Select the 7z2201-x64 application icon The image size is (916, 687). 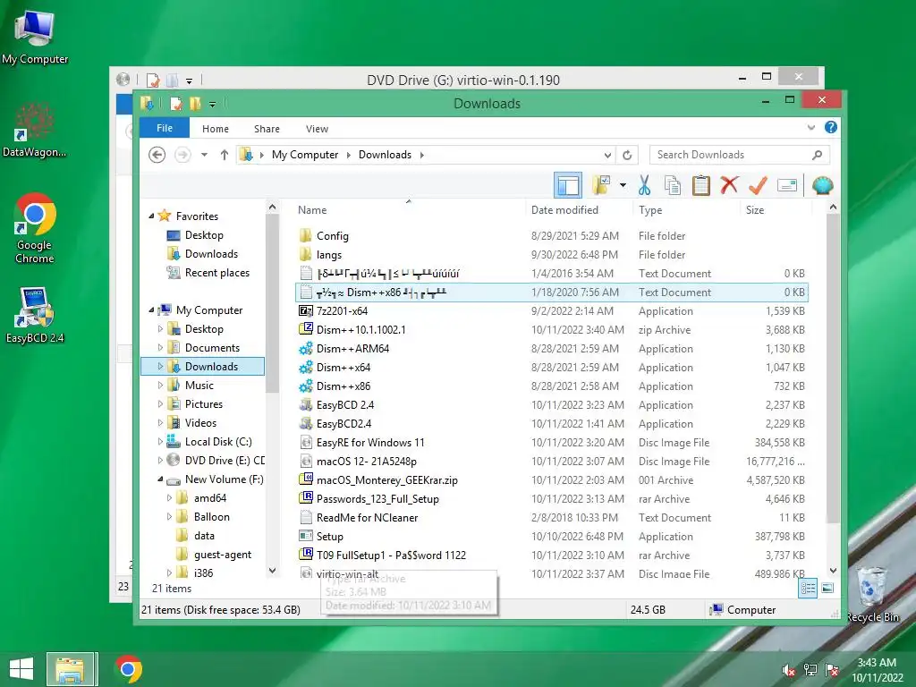pyautogui.click(x=306, y=310)
